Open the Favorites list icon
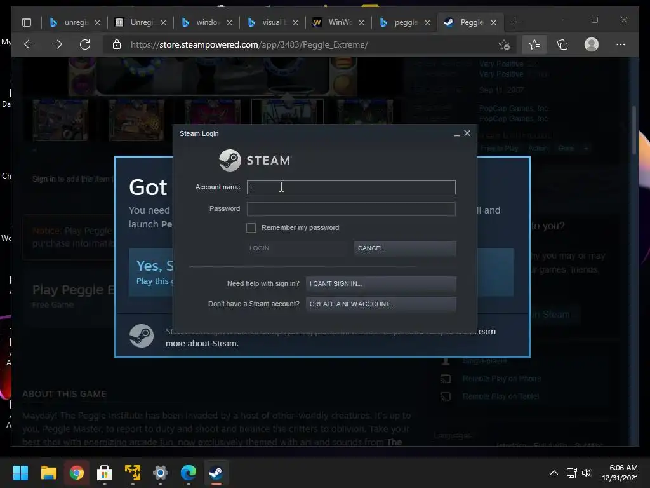Screen dimensions: 650x488 (x=534, y=44)
